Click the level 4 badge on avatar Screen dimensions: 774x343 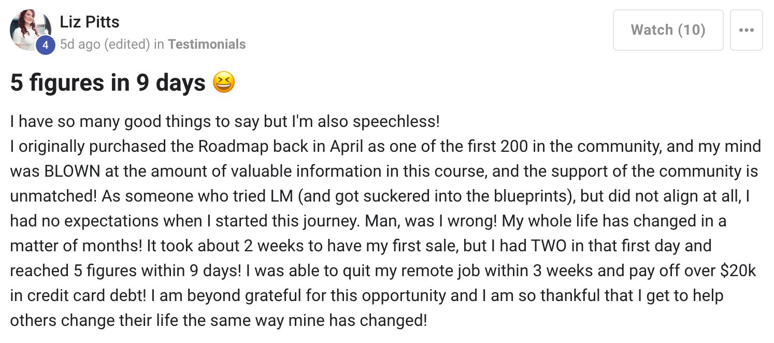click(x=46, y=45)
